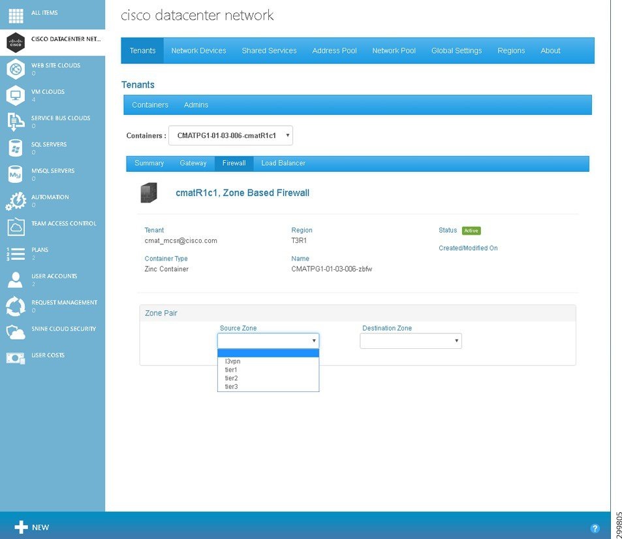622x539 pixels.
Task: Open SNINE CLOUD SECURITY from sidebar
Action: pos(15,333)
